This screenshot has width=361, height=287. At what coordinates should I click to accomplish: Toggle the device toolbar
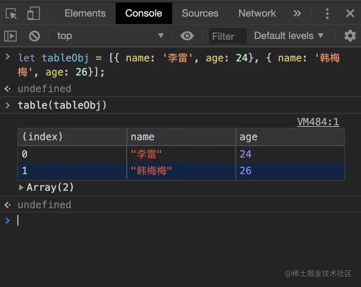33,13
